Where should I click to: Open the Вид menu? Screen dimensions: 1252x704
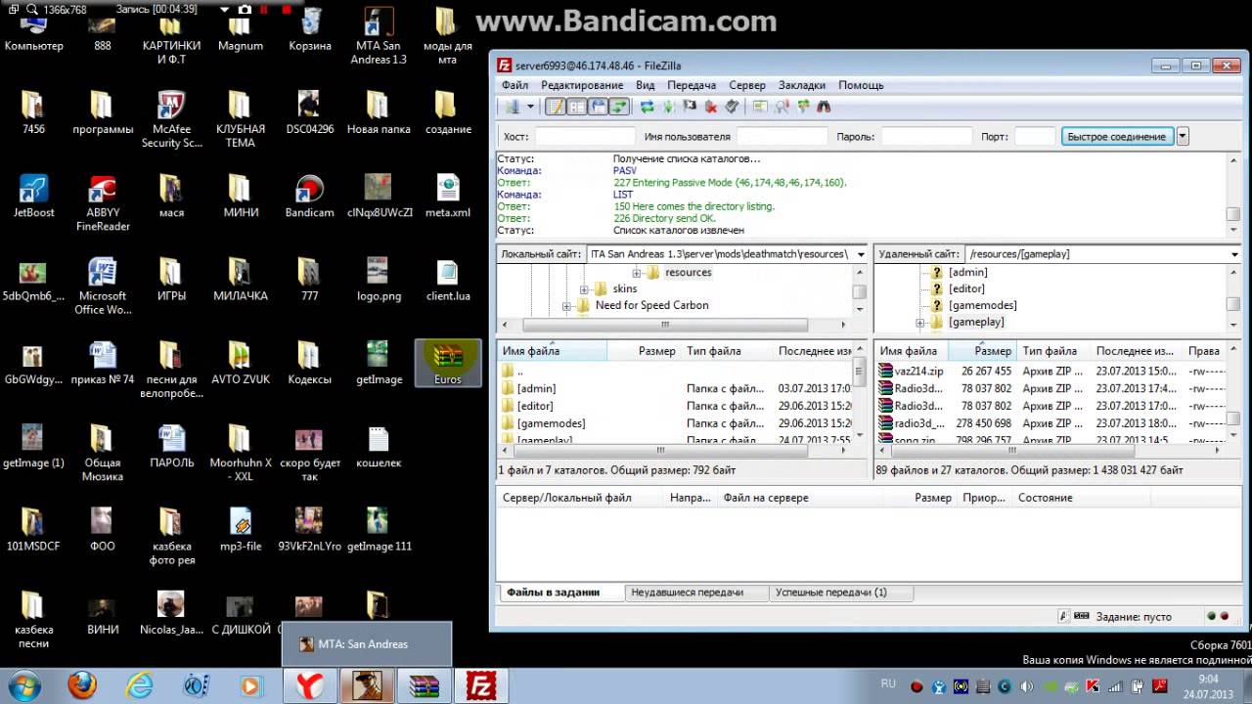(646, 85)
